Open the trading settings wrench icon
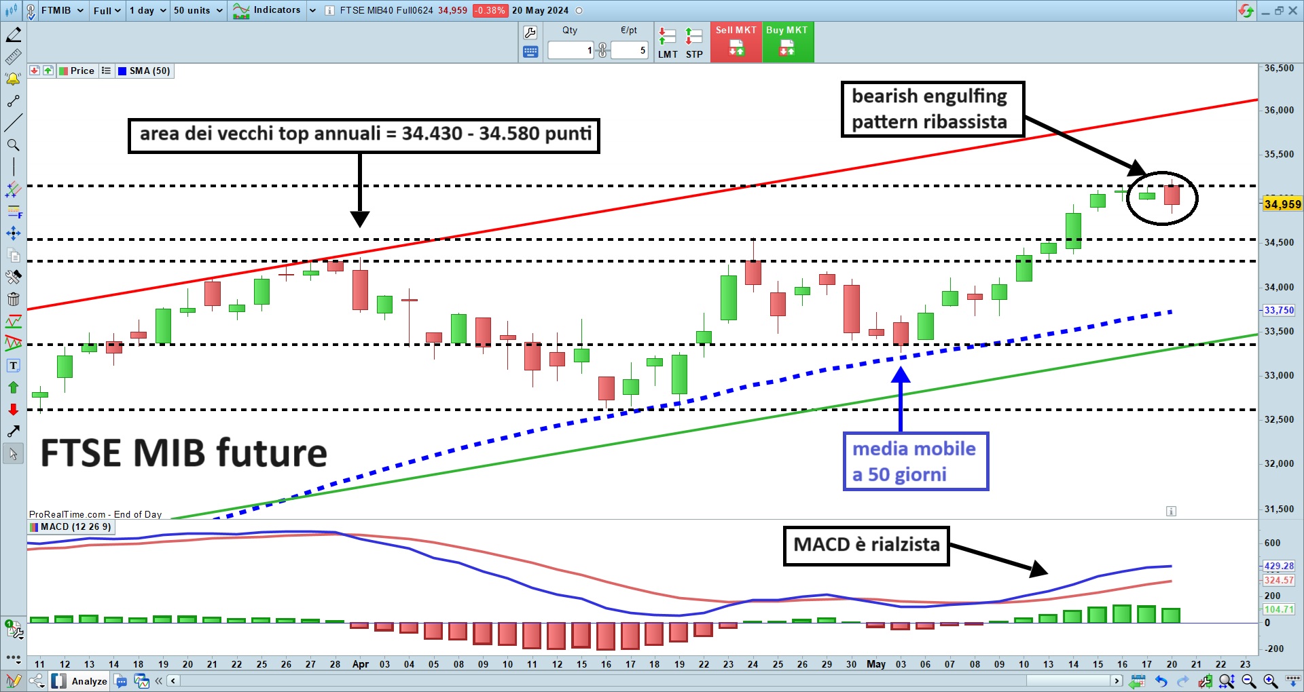Image resolution: width=1304 pixels, height=692 pixels. point(530,33)
